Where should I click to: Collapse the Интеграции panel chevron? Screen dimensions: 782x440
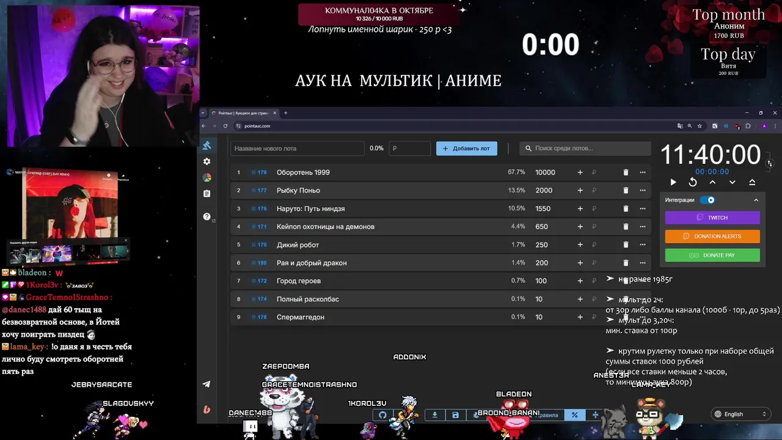click(x=756, y=200)
